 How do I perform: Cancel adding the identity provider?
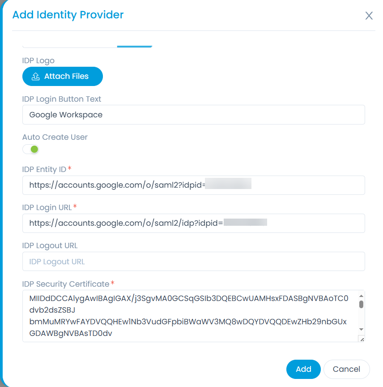[x=346, y=369]
